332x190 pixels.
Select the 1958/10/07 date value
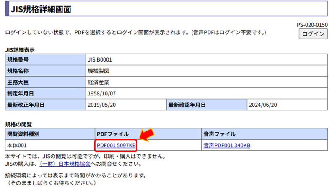click(102, 93)
